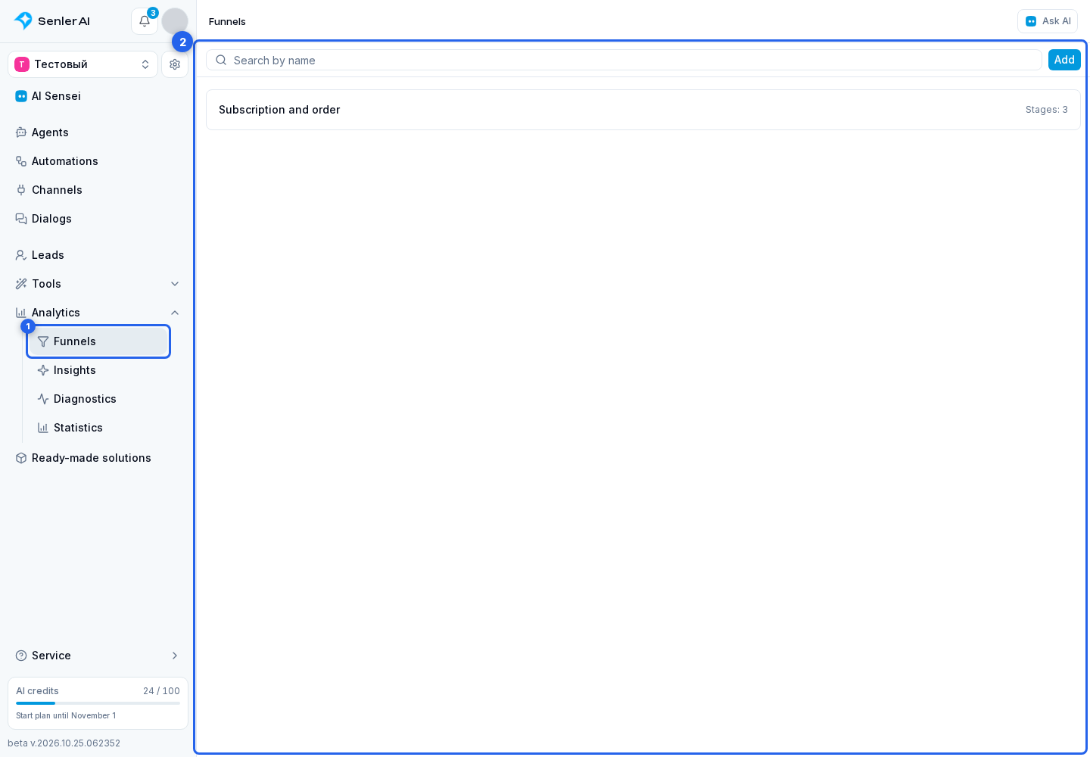Image resolution: width=1090 pixels, height=757 pixels.
Task: Click the Leads person icon
Action: [x=21, y=255]
